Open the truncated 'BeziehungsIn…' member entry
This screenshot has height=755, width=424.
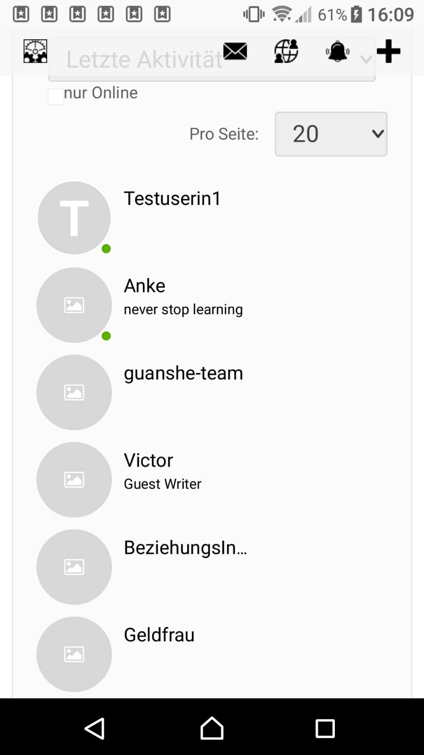click(185, 548)
